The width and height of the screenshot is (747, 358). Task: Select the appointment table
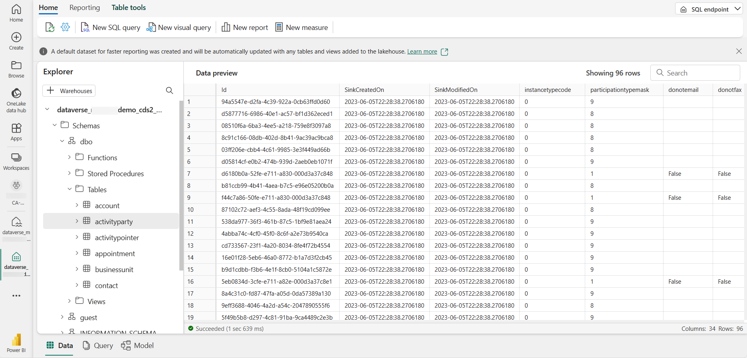click(115, 253)
